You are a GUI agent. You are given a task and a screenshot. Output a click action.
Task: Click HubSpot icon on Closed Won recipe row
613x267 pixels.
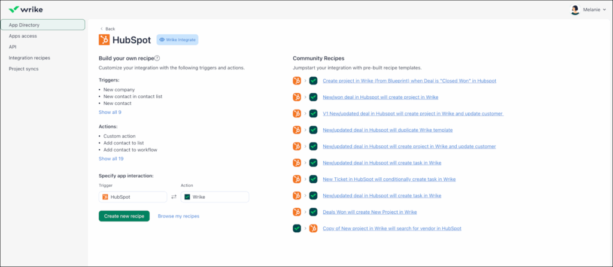(x=297, y=81)
